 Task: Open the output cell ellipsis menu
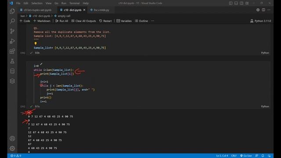click(22, 112)
